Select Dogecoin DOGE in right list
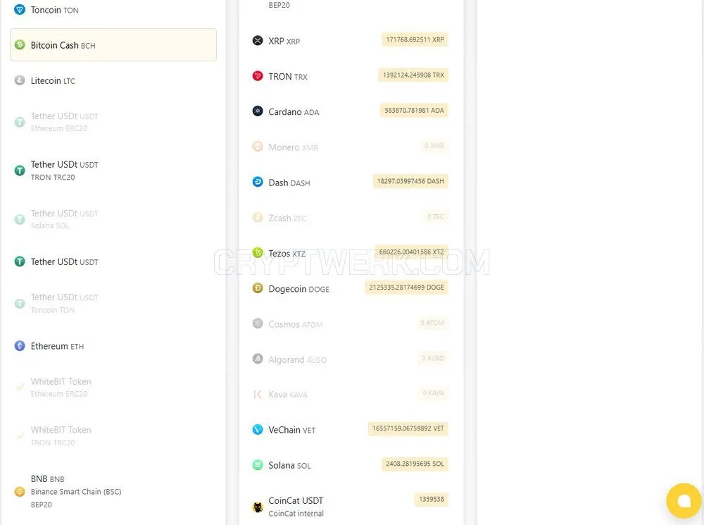 [351, 288]
